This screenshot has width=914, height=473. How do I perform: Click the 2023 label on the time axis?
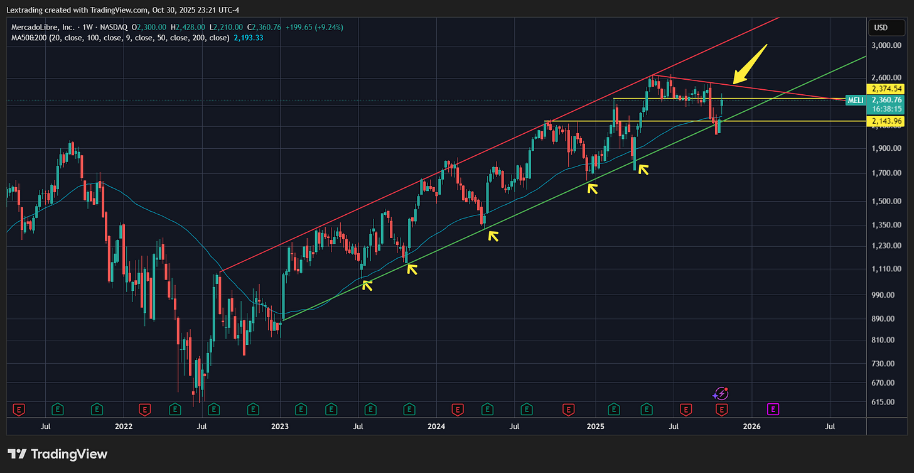click(x=279, y=427)
